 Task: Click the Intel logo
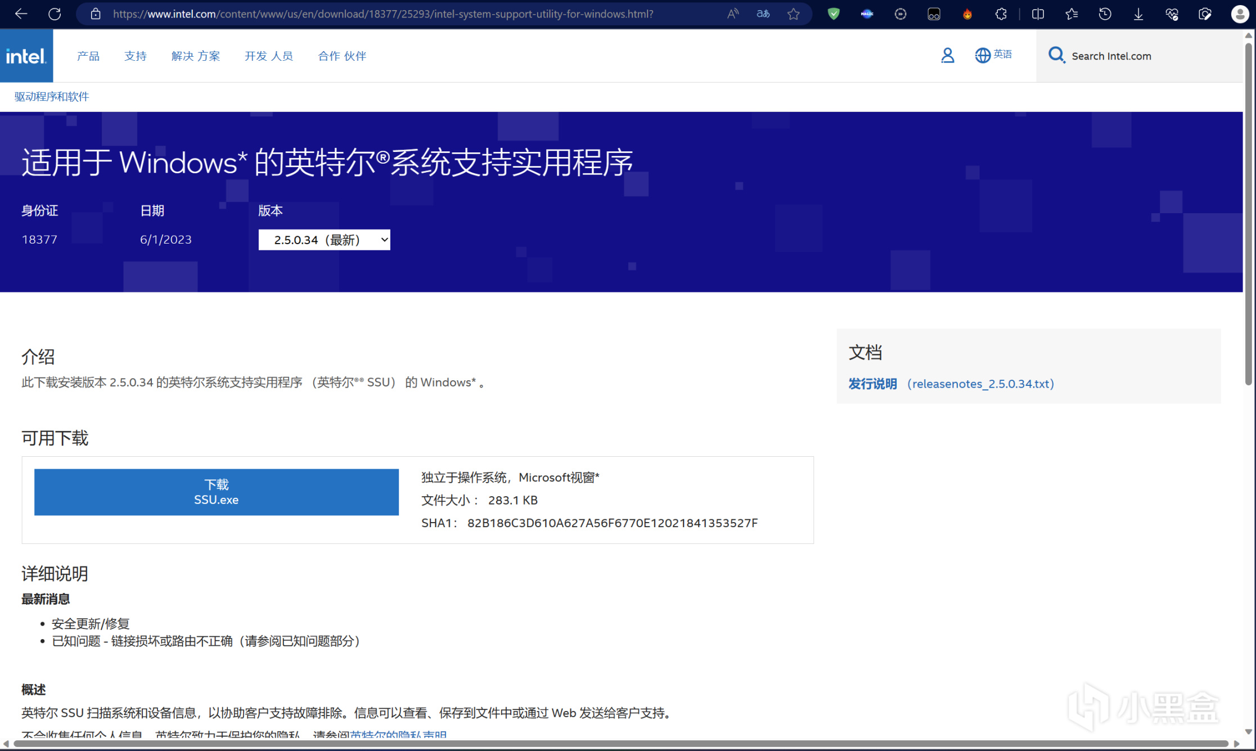pyautogui.click(x=26, y=56)
